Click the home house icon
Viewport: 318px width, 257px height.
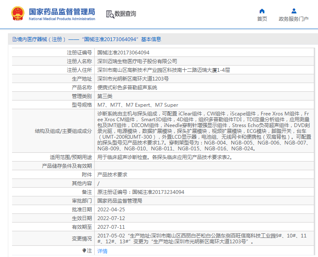click(x=262, y=11)
